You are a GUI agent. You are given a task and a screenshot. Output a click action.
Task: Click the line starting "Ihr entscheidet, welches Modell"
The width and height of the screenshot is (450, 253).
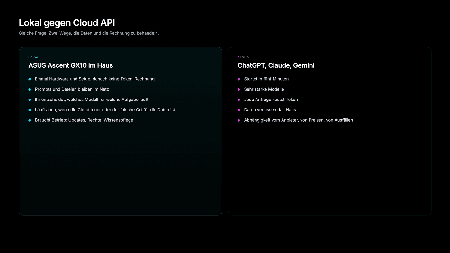92,100
